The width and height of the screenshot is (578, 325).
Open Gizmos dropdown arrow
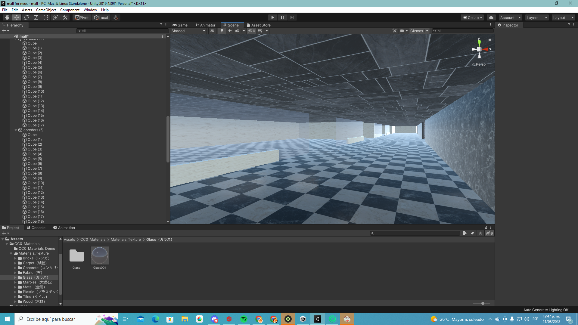click(x=427, y=31)
